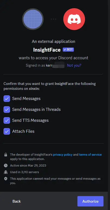Viewport: 110px width, 210px height.
Task: Click the shield icon near message notice
Action: [x=6, y=179]
